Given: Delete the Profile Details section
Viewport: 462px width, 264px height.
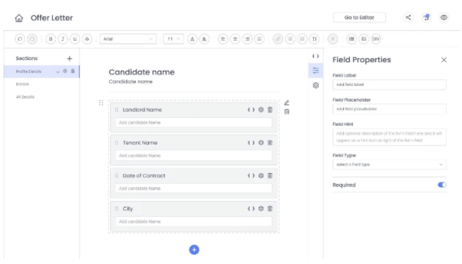Looking at the screenshot, I should 73,72.
